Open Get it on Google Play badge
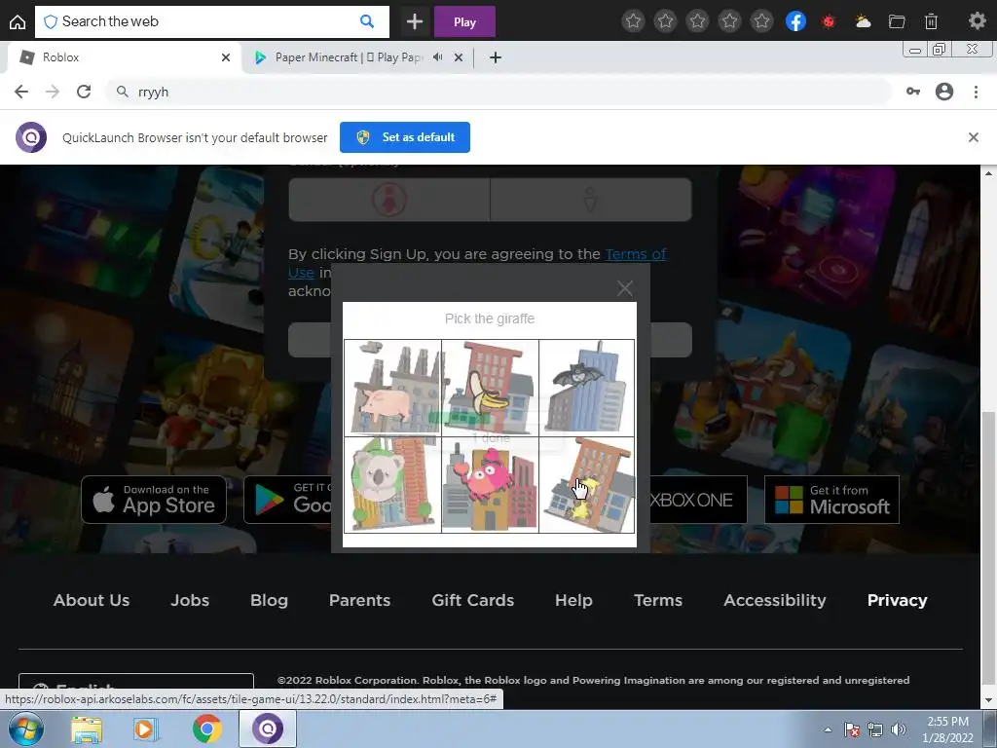997x748 pixels. click(288, 500)
